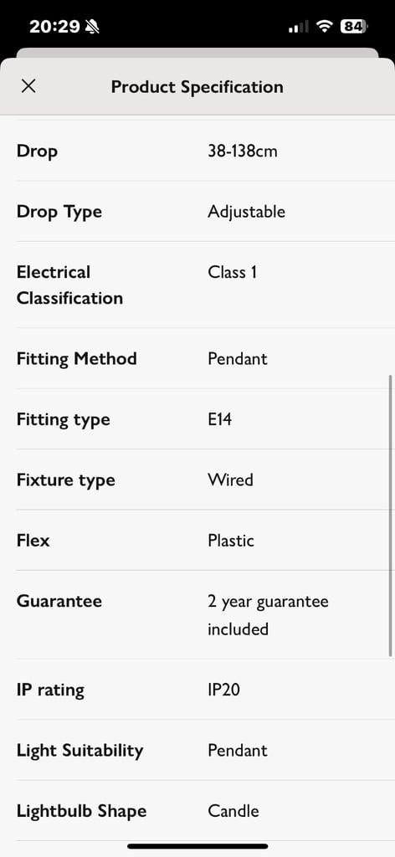Viewport: 395px width, 857px height.
Task: Select the Product Specification header title
Action: [x=197, y=87]
